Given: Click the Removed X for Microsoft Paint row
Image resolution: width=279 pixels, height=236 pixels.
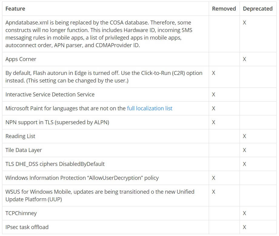Looking at the screenshot, I should (x=214, y=108).
